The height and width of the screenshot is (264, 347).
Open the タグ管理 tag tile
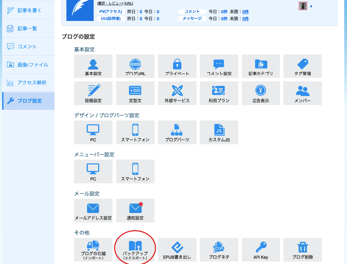[303, 66]
